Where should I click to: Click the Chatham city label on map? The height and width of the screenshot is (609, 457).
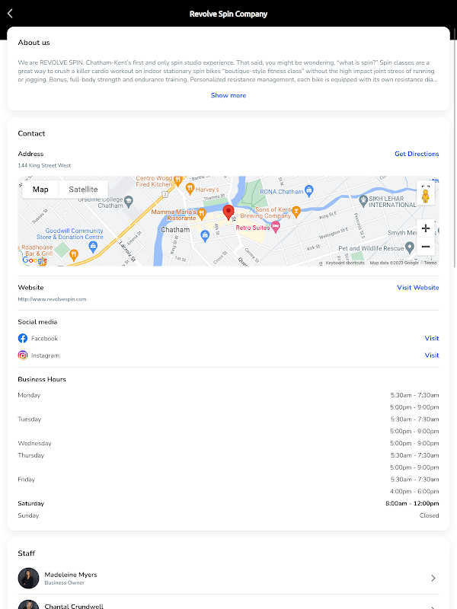point(175,230)
